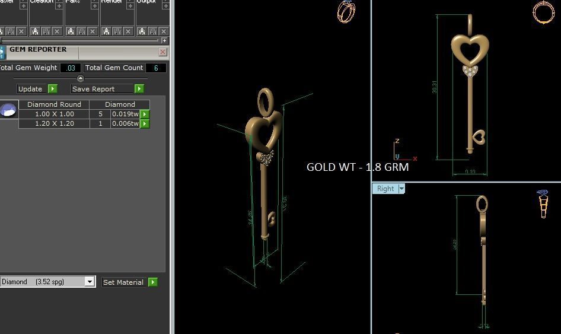The width and height of the screenshot is (561, 334).
Task: Select the 1.20 X 1.20 size cell
Action: 55,123
